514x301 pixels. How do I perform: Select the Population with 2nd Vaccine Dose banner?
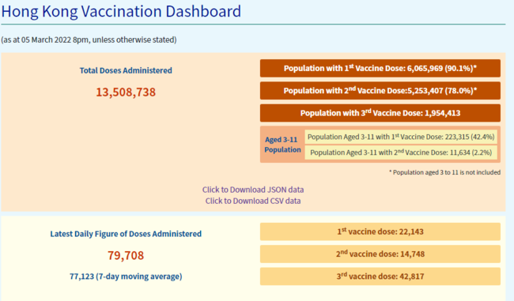click(380, 90)
